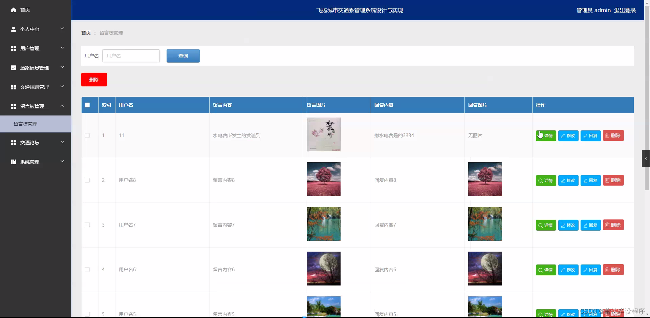The image size is (650, 318).
Task: Open 道路信息管理 in the sidebar
Action: (x=36, y=68)
